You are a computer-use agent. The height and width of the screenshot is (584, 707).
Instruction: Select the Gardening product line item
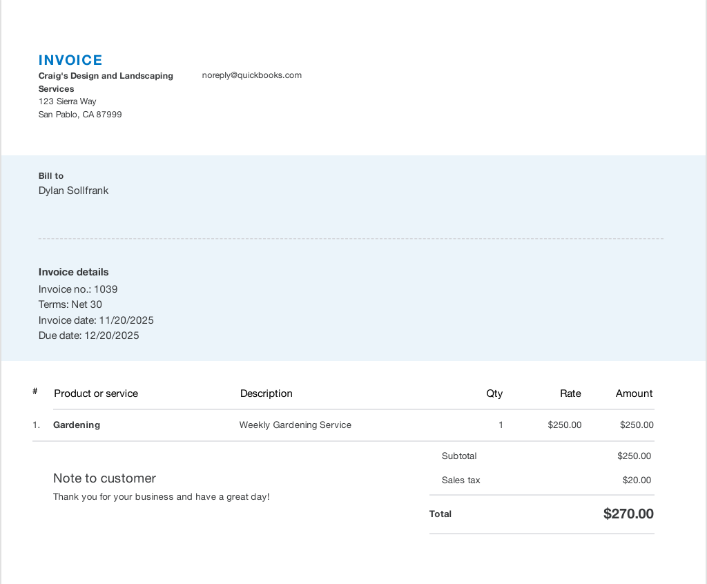coord(77,425)
